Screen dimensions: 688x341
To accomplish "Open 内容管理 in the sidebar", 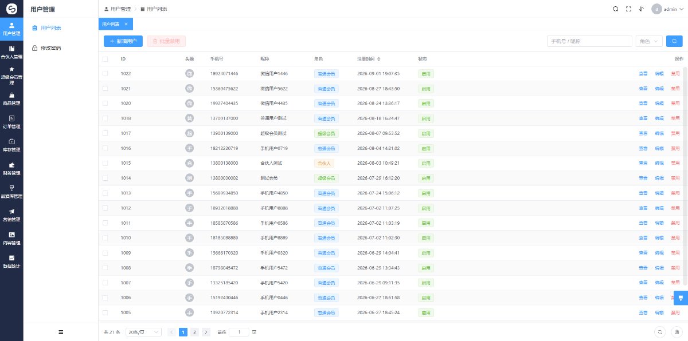I will (x=11, y=238).
